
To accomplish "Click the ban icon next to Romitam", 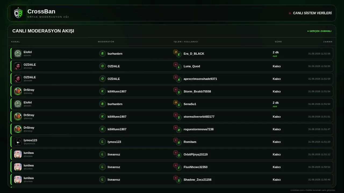I will (x=175, y=140).
